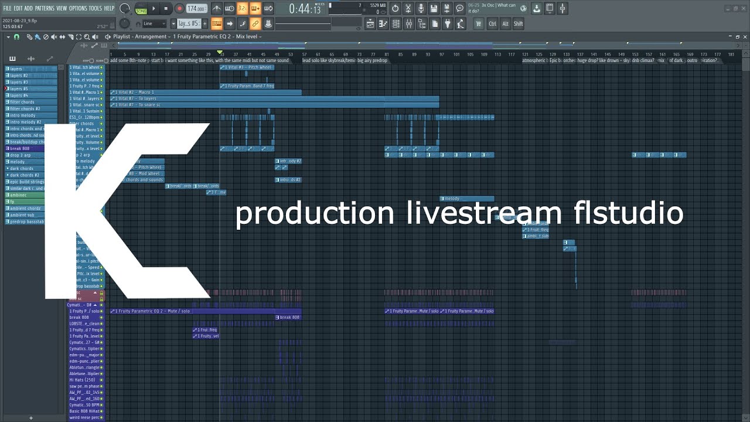The image size is (750, 422).
Task: Open the Browser view icon
Action: tap(422, 23)
